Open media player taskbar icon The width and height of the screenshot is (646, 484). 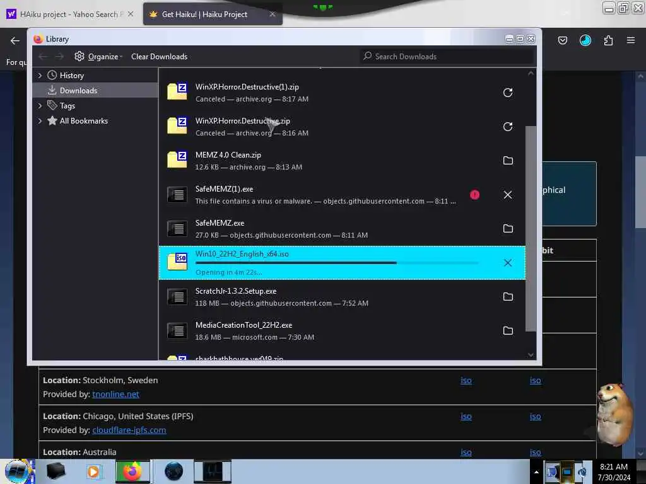click(93, 471)
